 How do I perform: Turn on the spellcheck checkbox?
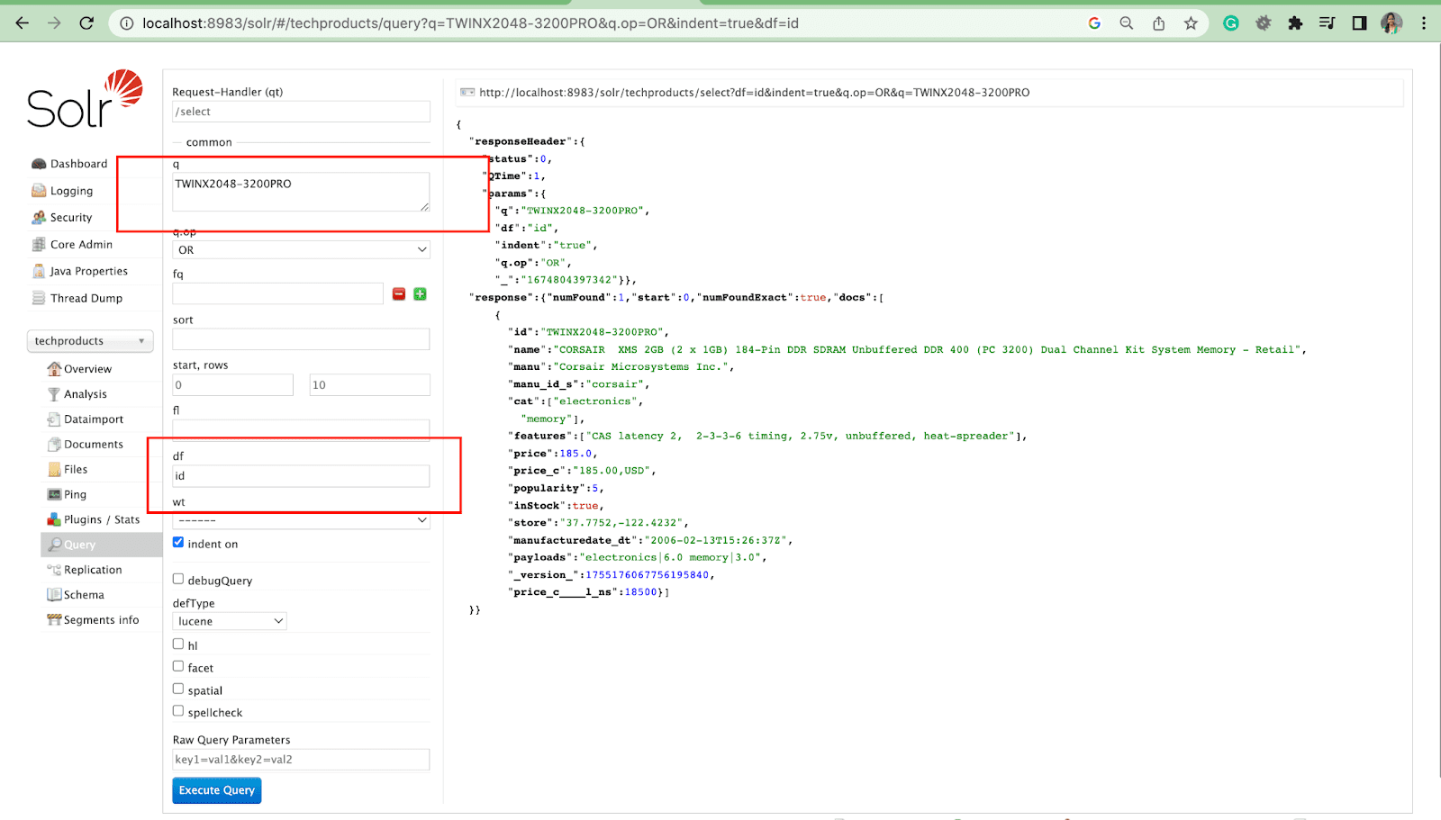tap(178, 711)
